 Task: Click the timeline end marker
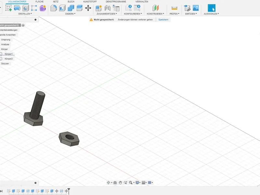(69, 191)
